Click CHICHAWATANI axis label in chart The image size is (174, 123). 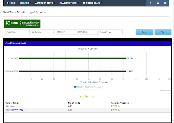[11, 71]
